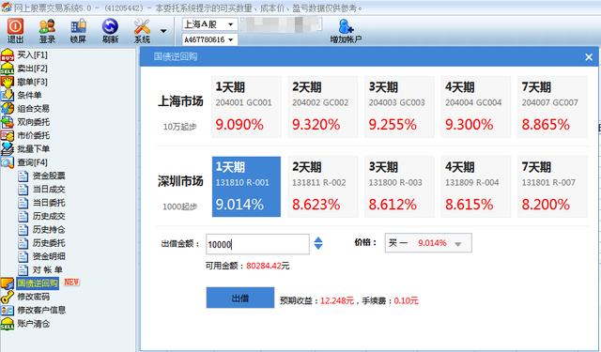Click the 增加帐户 add account icon

point(346,31)
